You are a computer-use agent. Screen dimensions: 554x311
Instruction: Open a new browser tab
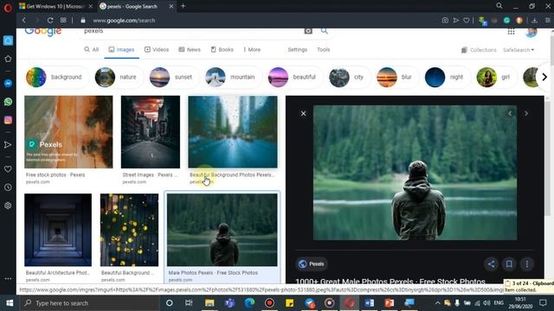183,6
